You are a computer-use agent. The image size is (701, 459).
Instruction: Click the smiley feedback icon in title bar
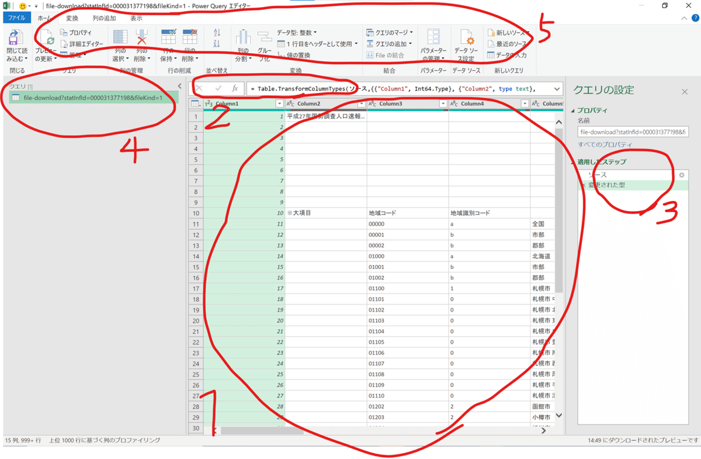[23, 5]
